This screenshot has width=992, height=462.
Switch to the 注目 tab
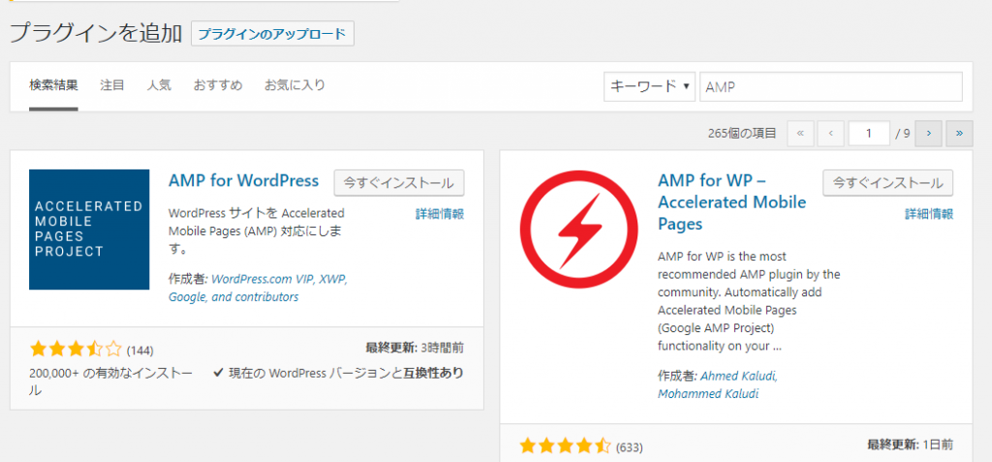[x=112, y=85]
